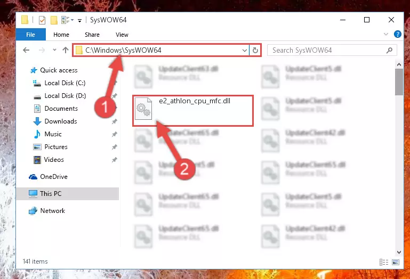The image size is (410, 279).
Task: Switch to Large icons view in the status bar
Action: coord(396,262)
